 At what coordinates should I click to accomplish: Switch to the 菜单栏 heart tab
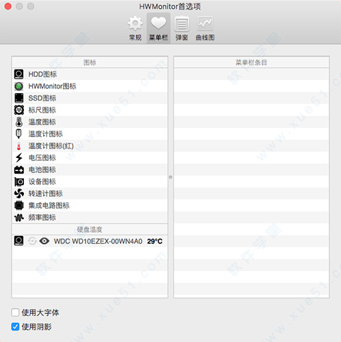[158, 28]
